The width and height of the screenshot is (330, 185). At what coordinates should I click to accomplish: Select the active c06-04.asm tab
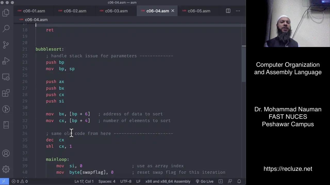(157, 11)
